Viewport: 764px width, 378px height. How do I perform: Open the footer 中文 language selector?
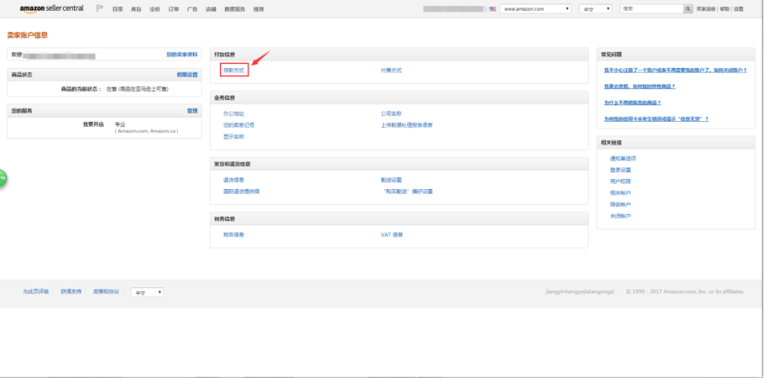(147, 292)
